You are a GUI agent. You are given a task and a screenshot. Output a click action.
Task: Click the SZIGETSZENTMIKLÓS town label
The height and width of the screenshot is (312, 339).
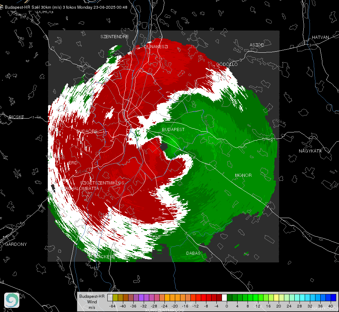pos(102,183)
